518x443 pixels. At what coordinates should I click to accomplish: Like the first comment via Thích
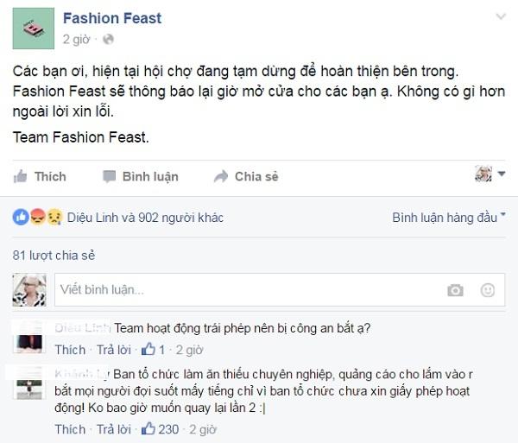(x=70, y=350)
